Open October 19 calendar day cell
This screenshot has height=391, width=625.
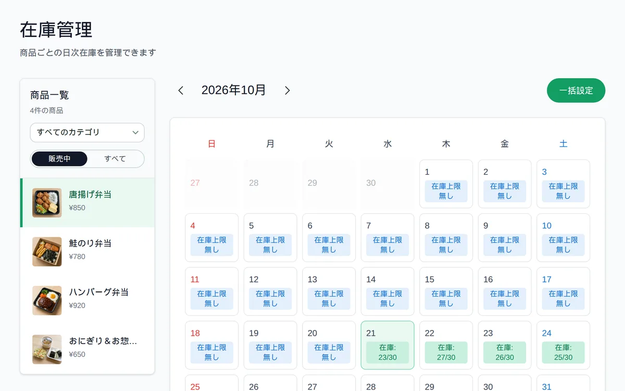(270, 345)
